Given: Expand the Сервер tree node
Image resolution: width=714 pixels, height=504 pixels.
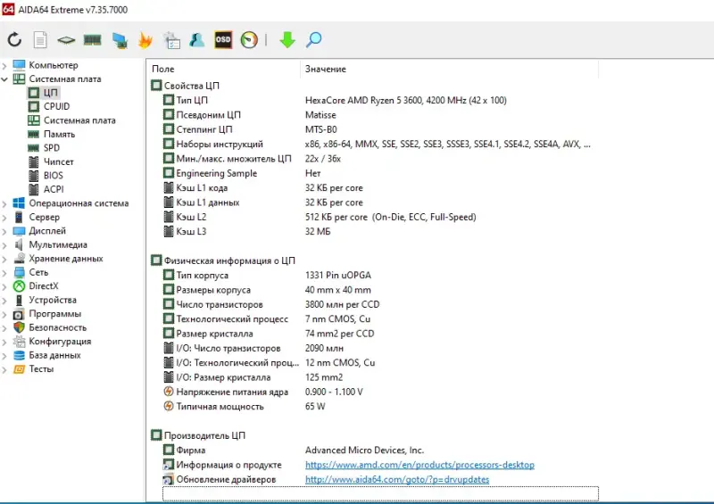Looking at the screenshot, I should (x=4, y=218).
